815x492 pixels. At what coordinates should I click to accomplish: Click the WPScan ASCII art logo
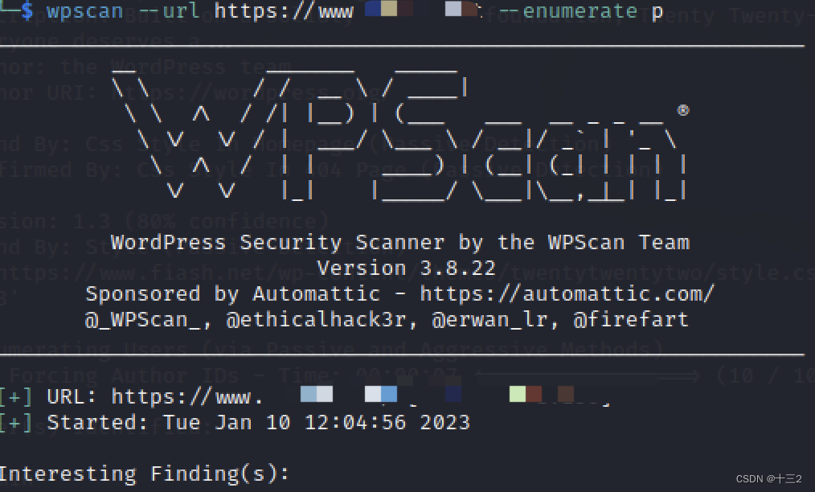pos(398,135)
